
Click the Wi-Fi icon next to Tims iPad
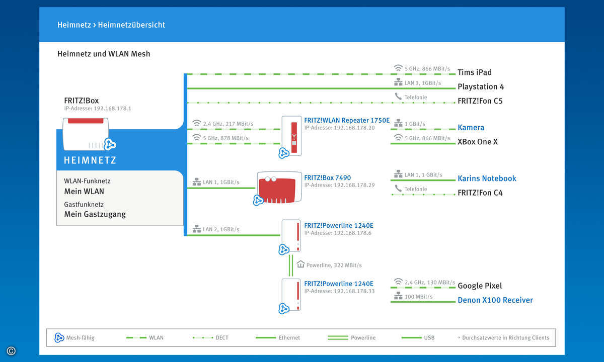click(398, 68)
